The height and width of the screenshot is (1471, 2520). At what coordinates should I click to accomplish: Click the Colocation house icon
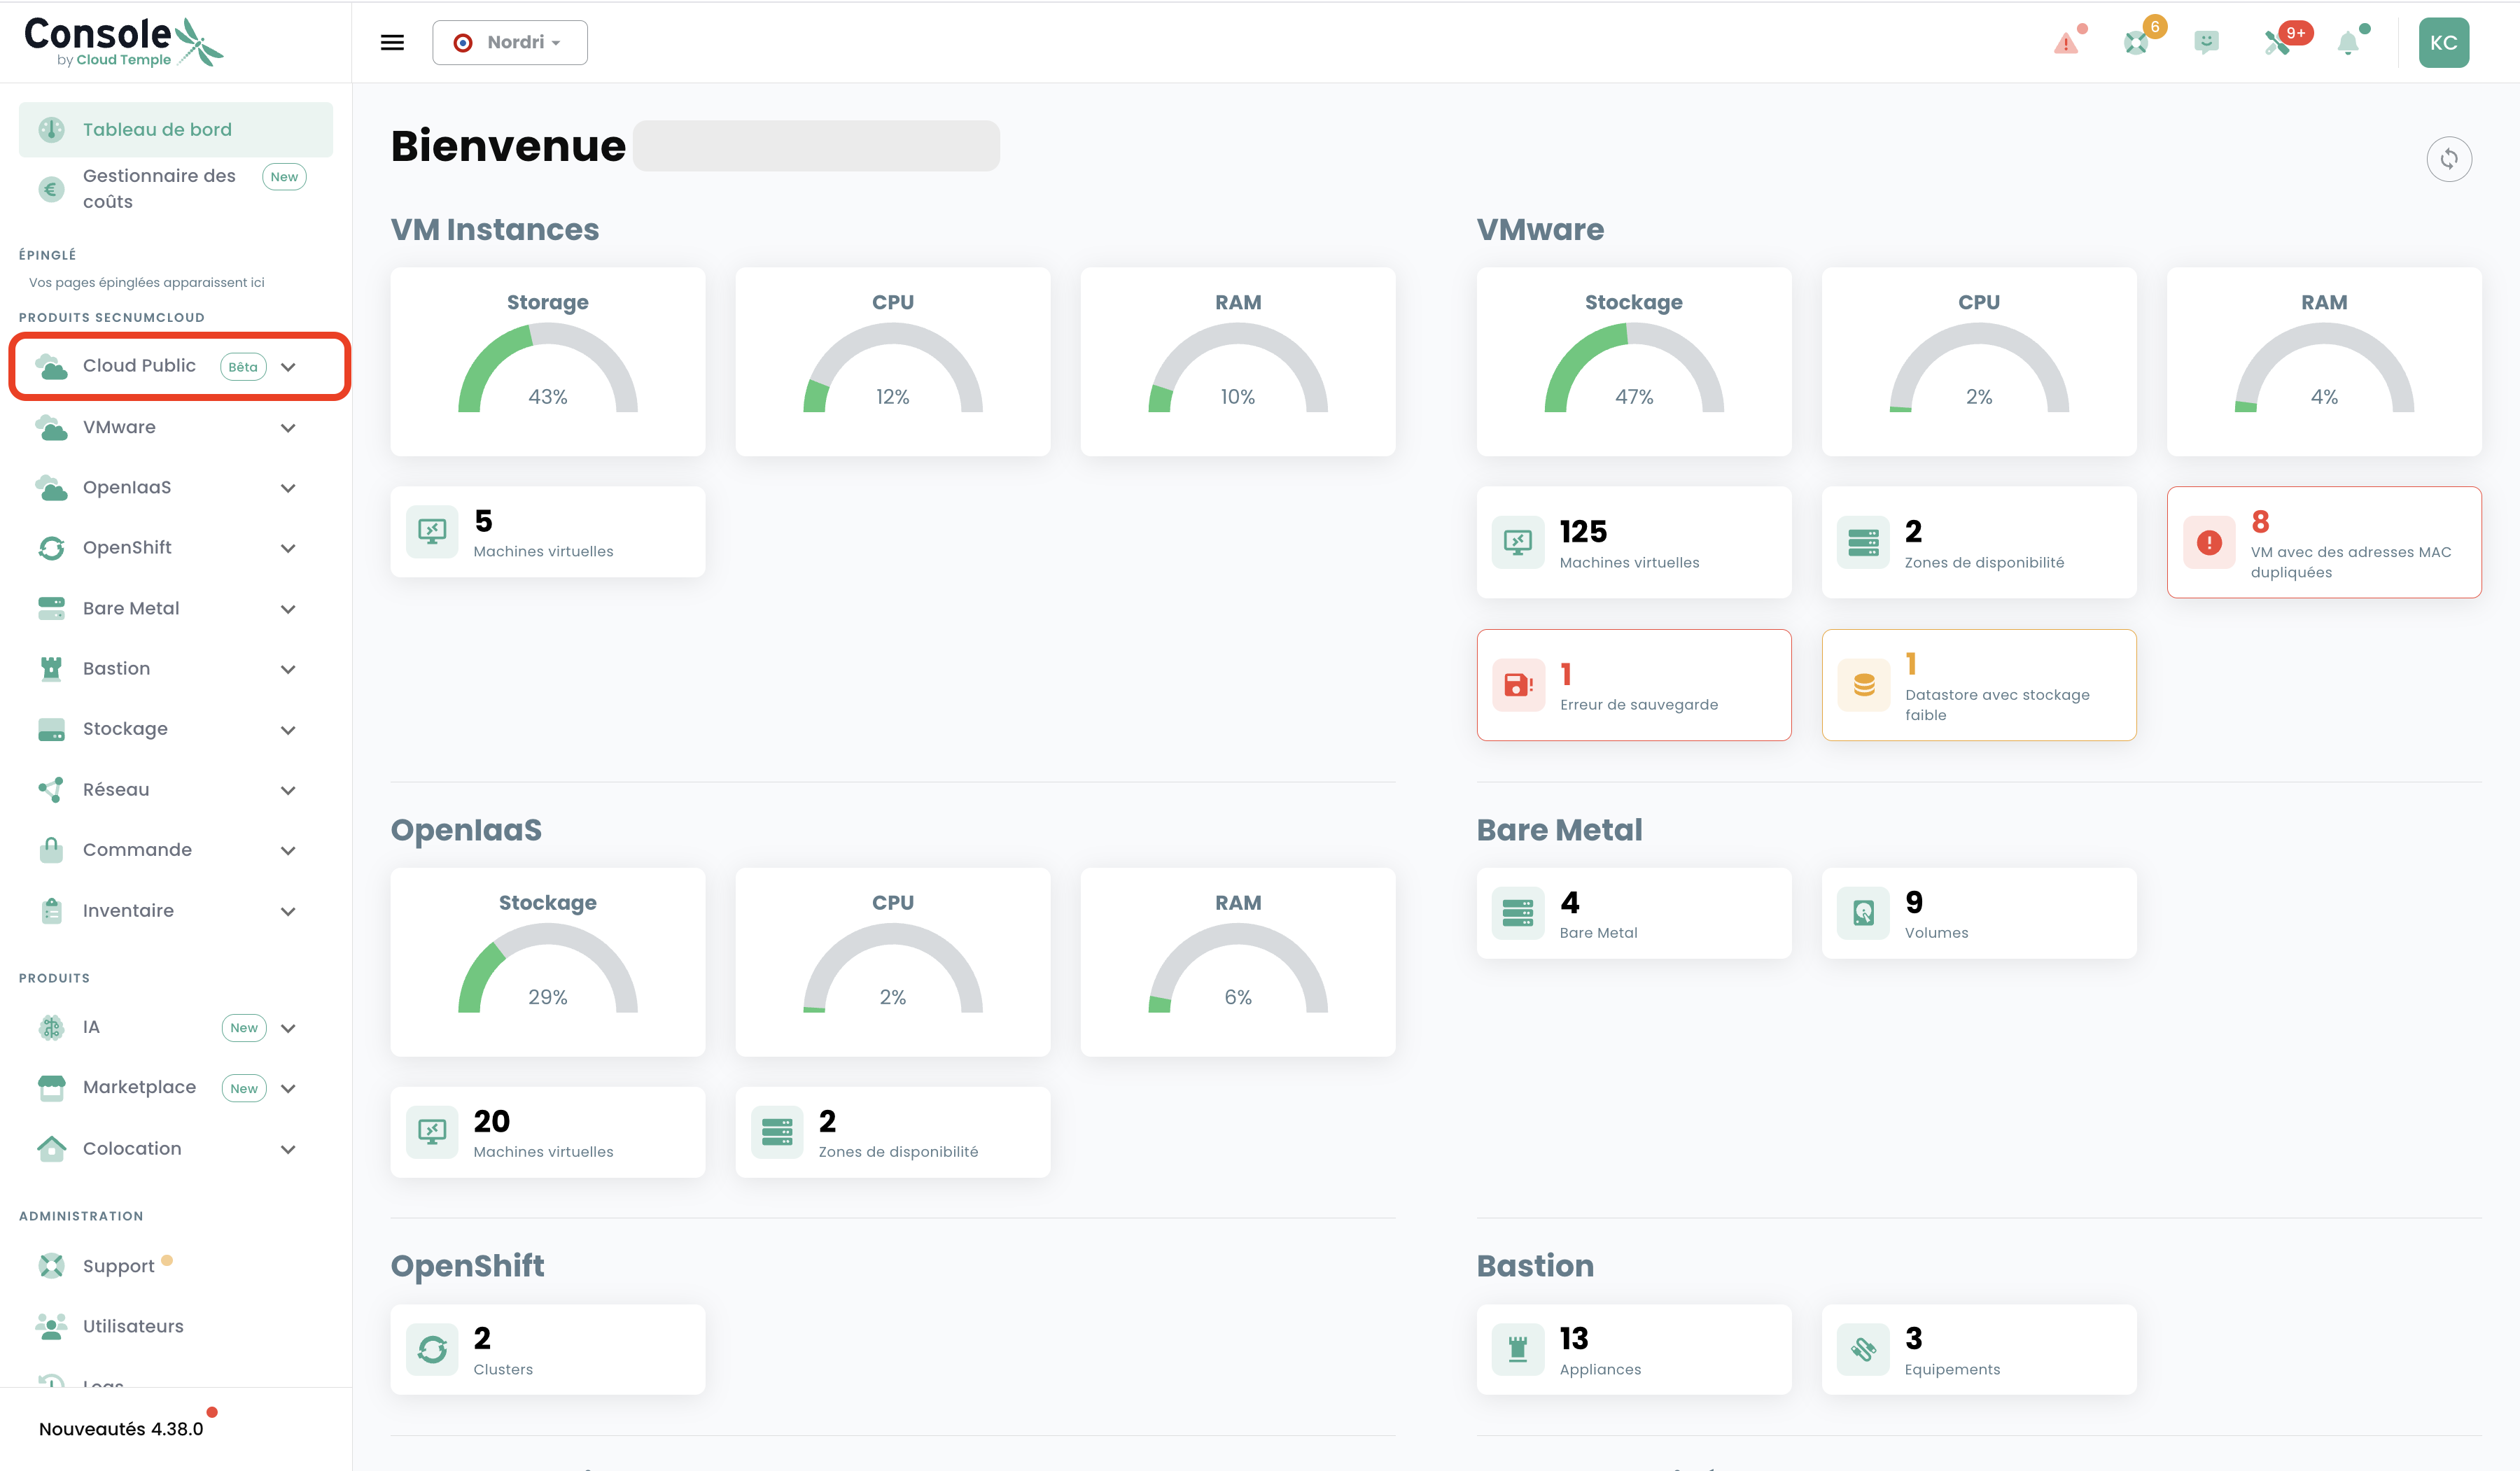[51, 1148]
